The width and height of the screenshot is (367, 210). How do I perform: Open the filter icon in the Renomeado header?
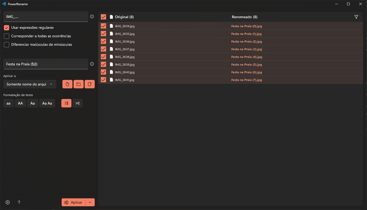[356, 17]
